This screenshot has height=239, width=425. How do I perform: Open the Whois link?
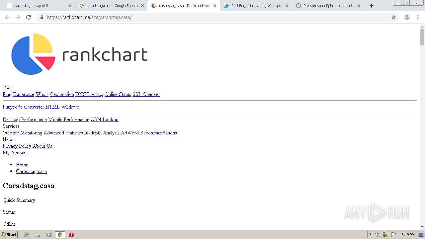[x=42, y=94]
